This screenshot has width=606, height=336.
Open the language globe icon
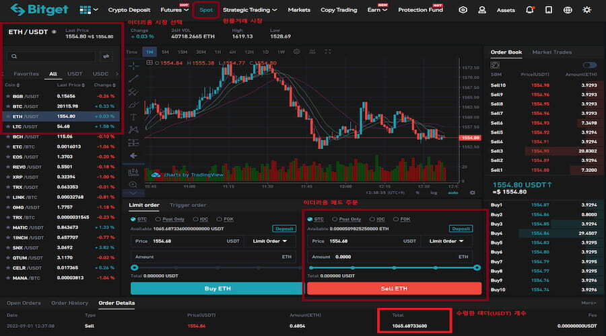pos(568,10)
